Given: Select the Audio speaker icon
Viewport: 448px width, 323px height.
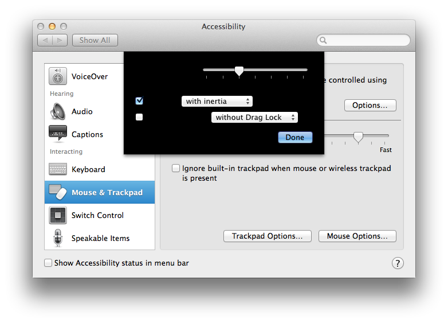Looking at the screenshot, I should 58,111.
